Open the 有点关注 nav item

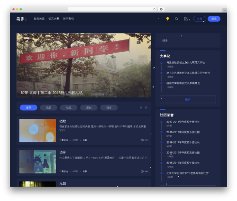click(39, 19)
